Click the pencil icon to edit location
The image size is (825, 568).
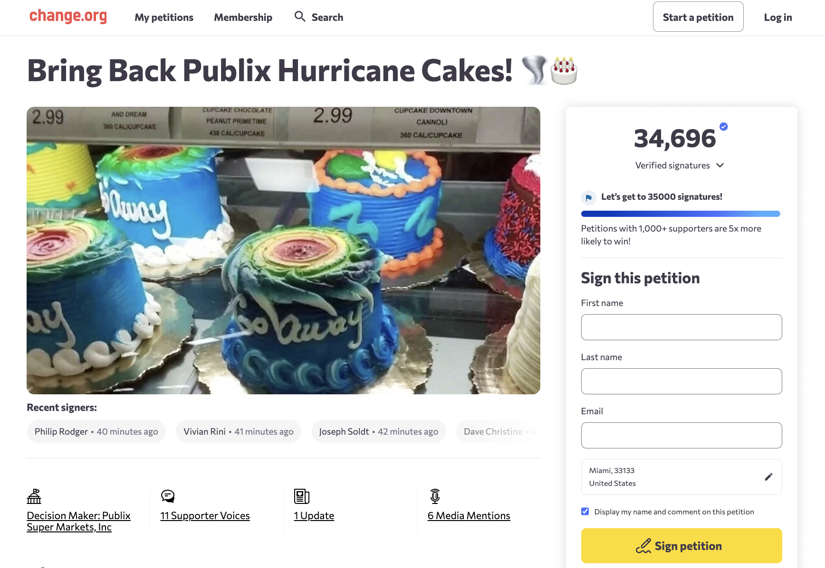coord(768,477)
